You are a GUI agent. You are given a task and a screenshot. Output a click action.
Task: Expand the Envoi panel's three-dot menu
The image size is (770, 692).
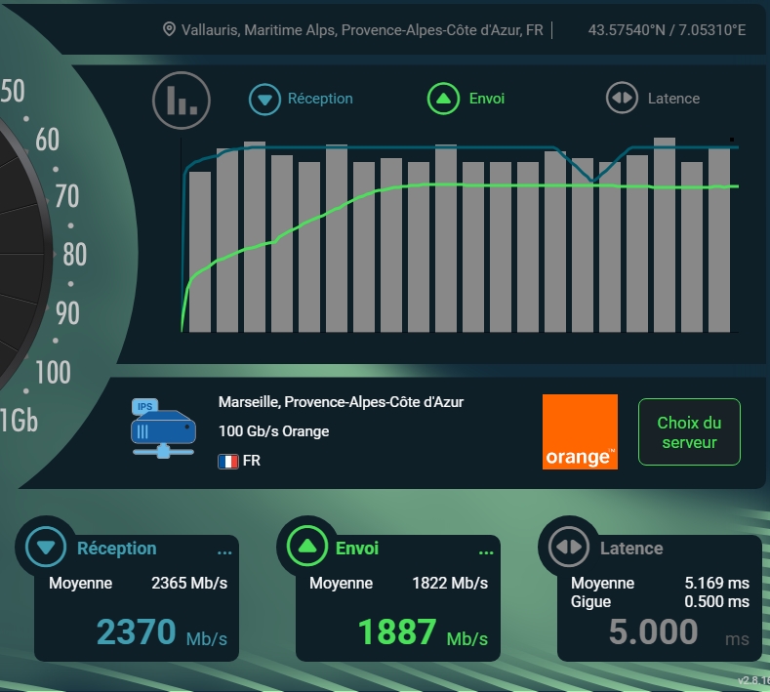tap(486, 551)
